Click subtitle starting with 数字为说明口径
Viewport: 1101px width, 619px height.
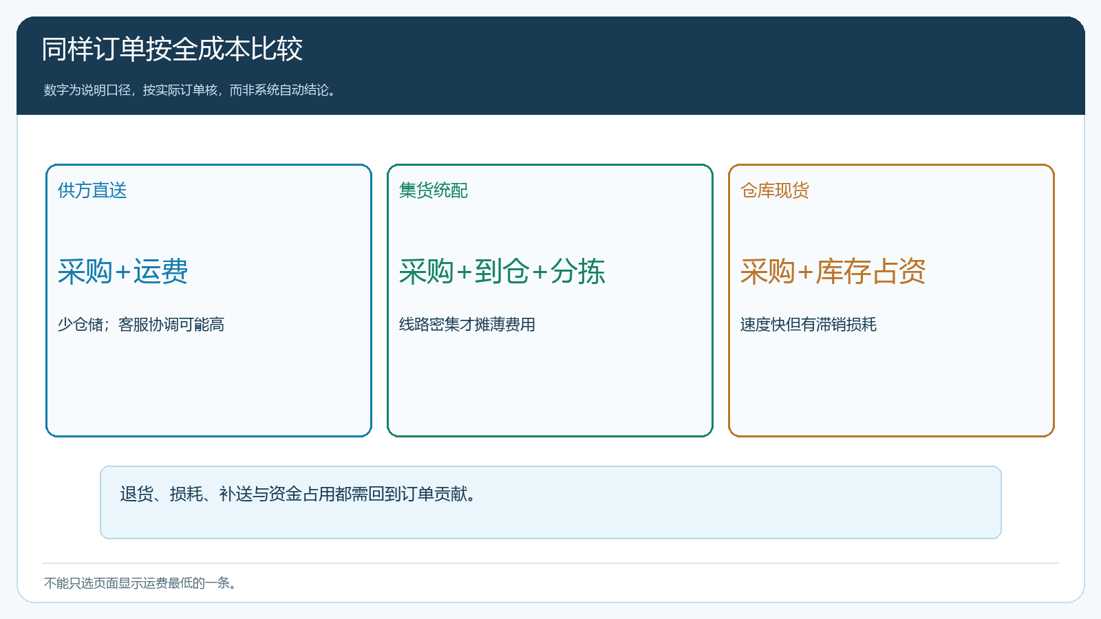click(x=191, y=90)
